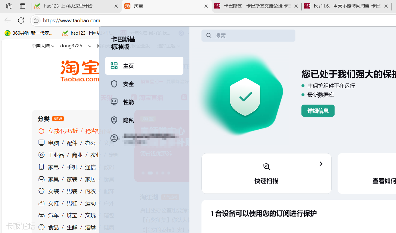
Task: Close the hao123 tab
Action: (x=116, y=6)
